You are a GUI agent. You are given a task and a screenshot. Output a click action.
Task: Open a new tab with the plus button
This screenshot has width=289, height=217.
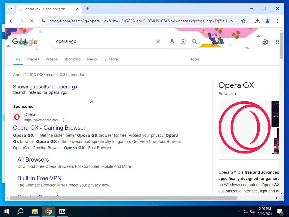[x=87, y=9]
